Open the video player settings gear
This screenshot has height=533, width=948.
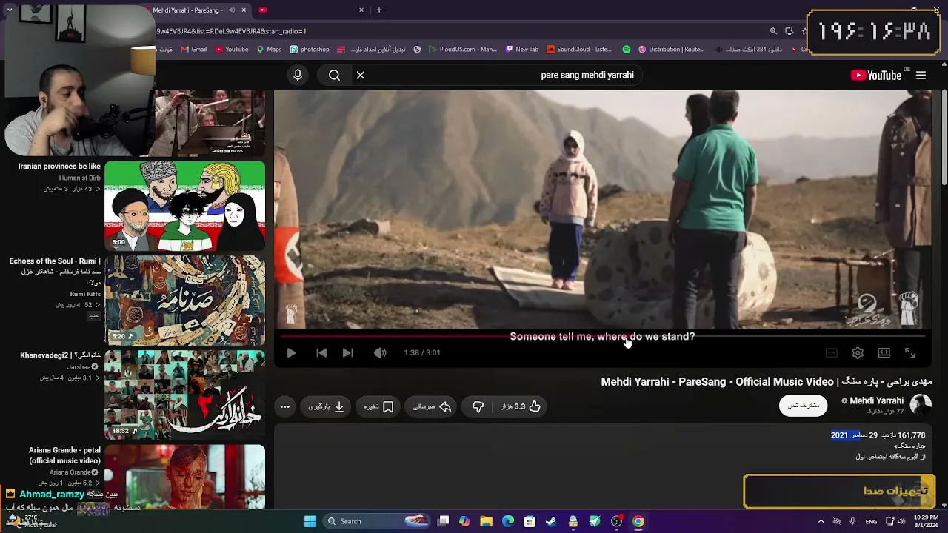(858, 353)
